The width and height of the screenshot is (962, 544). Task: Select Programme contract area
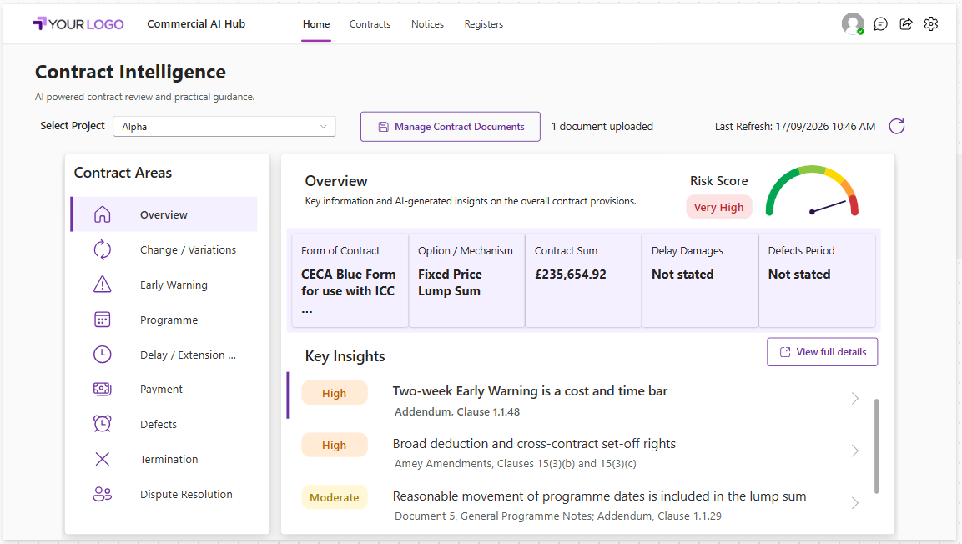pyautogui.click(x=164, y=320)
